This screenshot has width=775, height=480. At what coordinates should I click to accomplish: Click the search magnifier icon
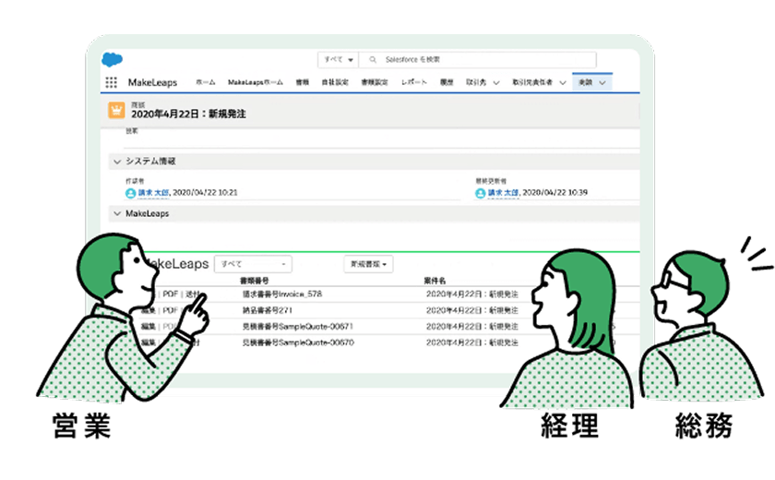tap(373, 60)
